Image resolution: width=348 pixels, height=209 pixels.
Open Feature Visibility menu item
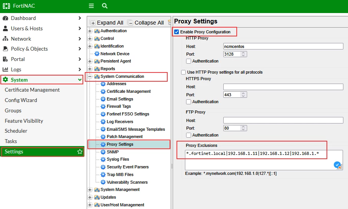click(x=24, y=121)
